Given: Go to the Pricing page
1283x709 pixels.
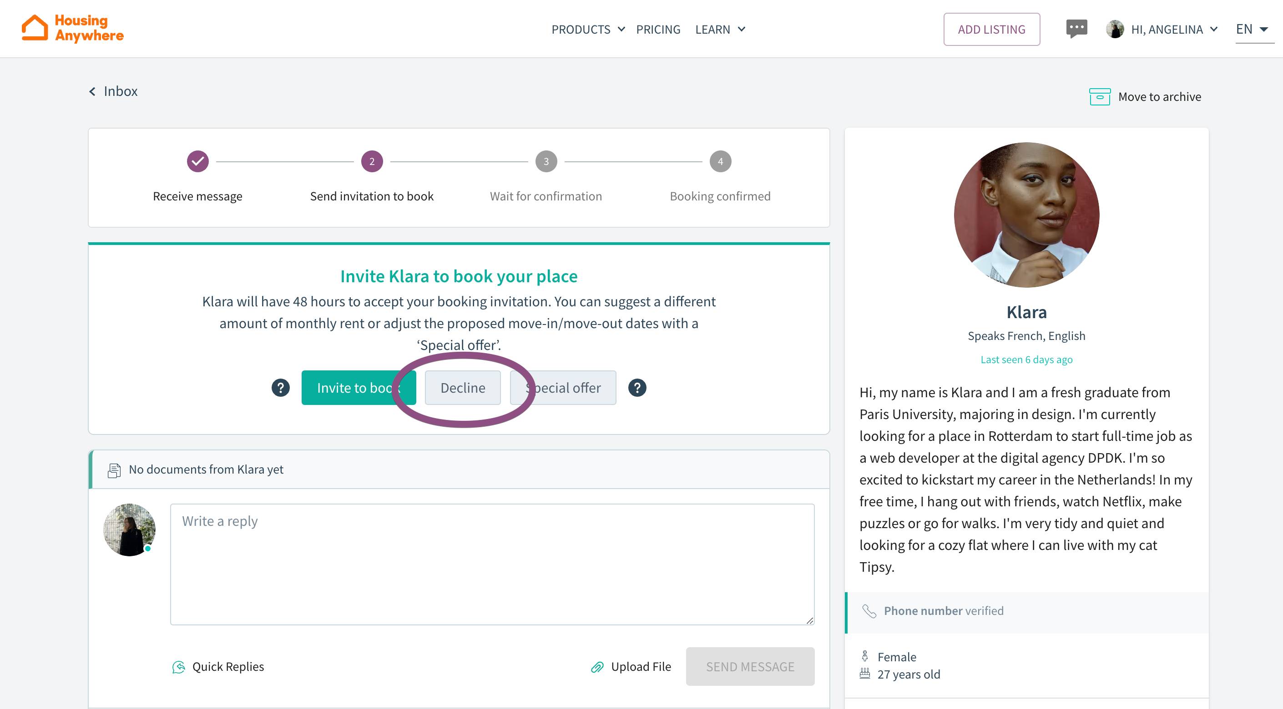Looking at the screenshot, I should [x=658, y=30].
